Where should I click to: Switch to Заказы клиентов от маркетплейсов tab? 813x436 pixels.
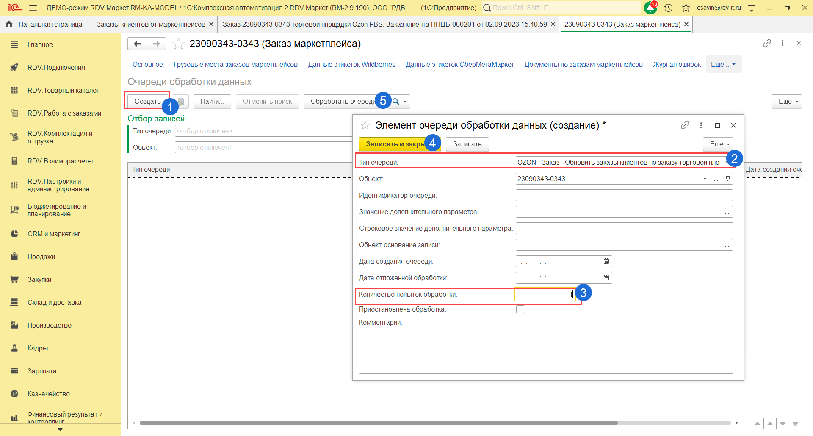151,24
